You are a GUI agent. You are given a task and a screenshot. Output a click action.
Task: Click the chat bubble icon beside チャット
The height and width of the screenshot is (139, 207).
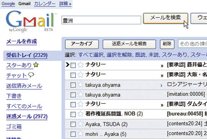tap(31, 75)
